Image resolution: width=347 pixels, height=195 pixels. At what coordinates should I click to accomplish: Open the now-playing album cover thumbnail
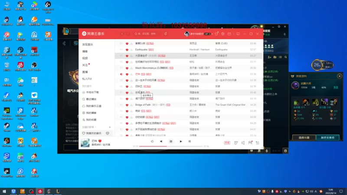click(85, 143)
